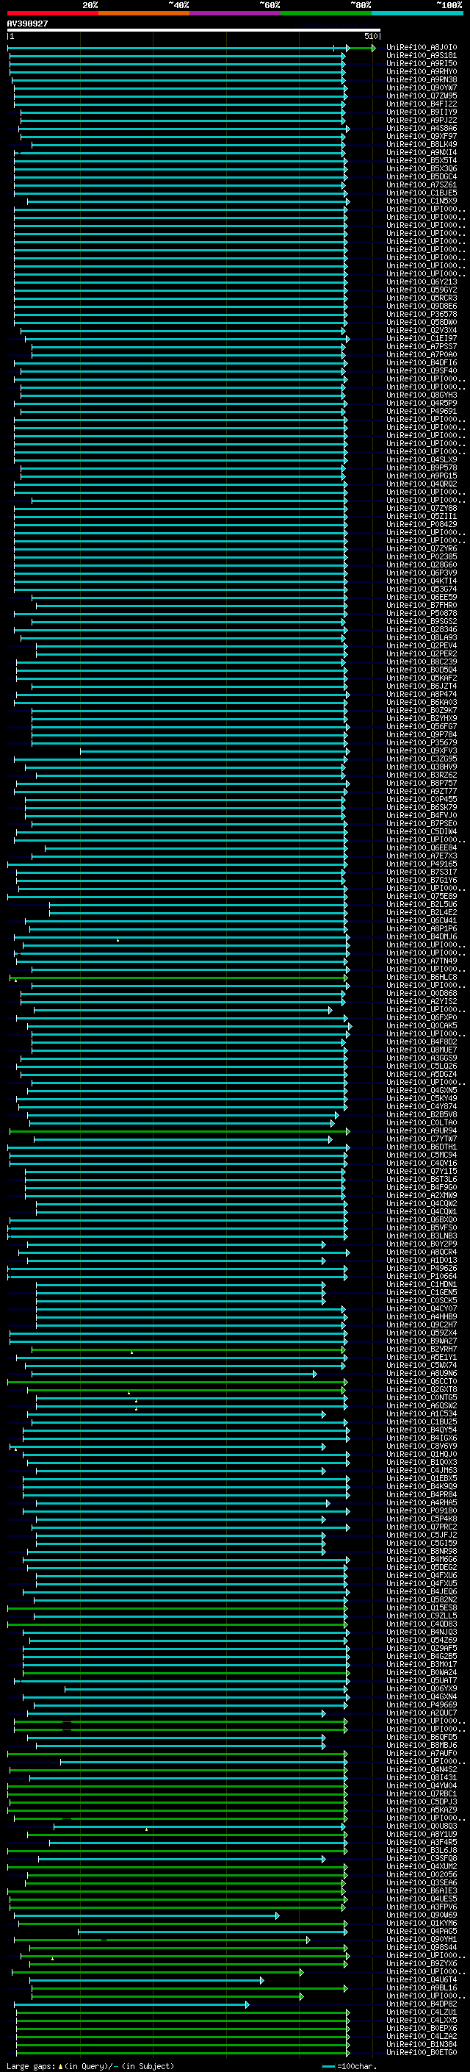
Task: Click the UniRef100_A4S8A6 label
Action: coord(422,128)
